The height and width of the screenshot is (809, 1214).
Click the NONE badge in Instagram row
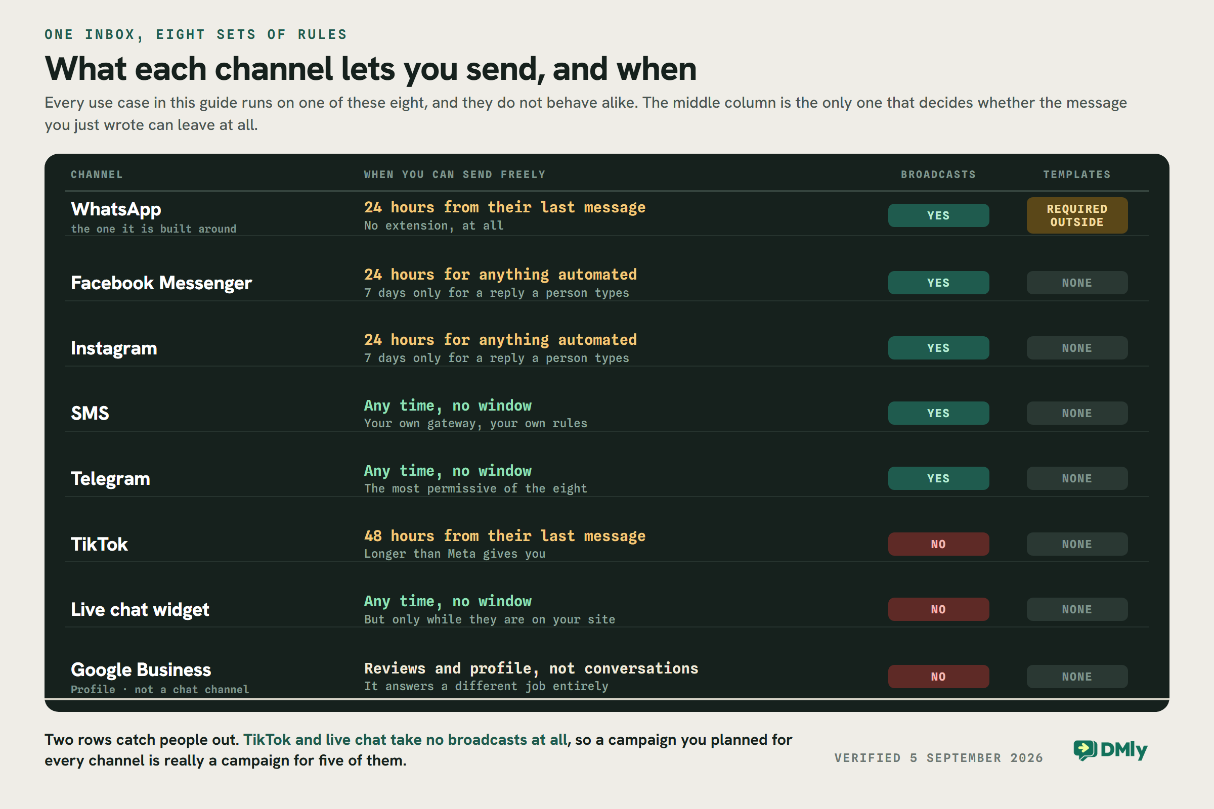tap(1077, 348)
